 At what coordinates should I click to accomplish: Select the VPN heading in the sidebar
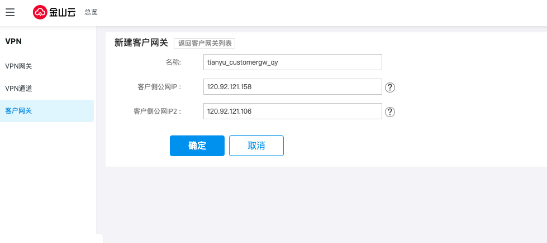tap(13, 41)
